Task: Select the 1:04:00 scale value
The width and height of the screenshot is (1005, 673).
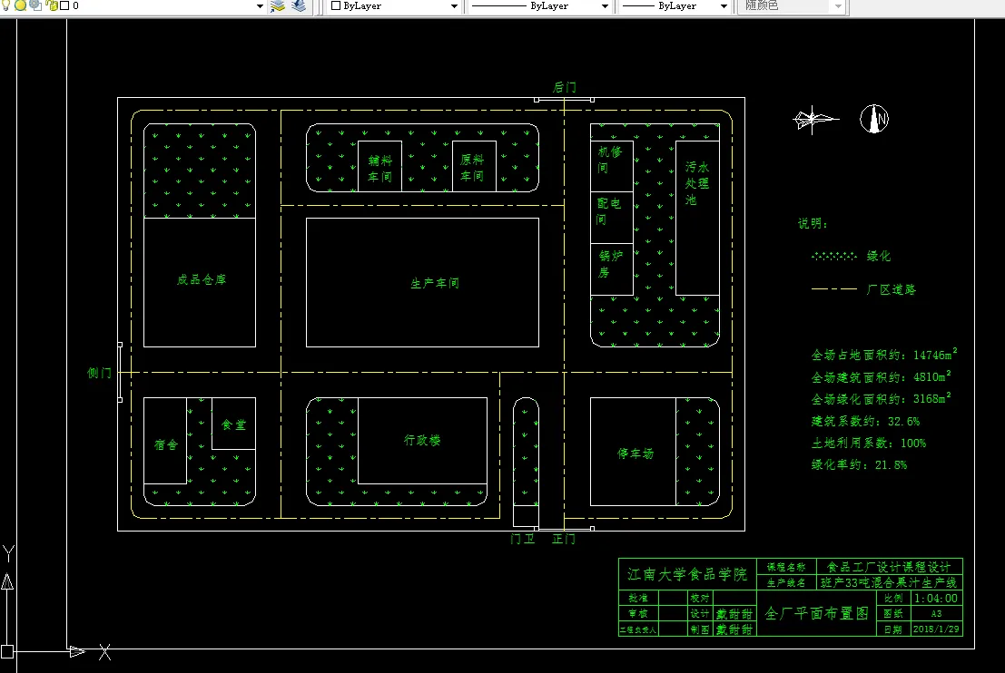Action: coord(936,598)
